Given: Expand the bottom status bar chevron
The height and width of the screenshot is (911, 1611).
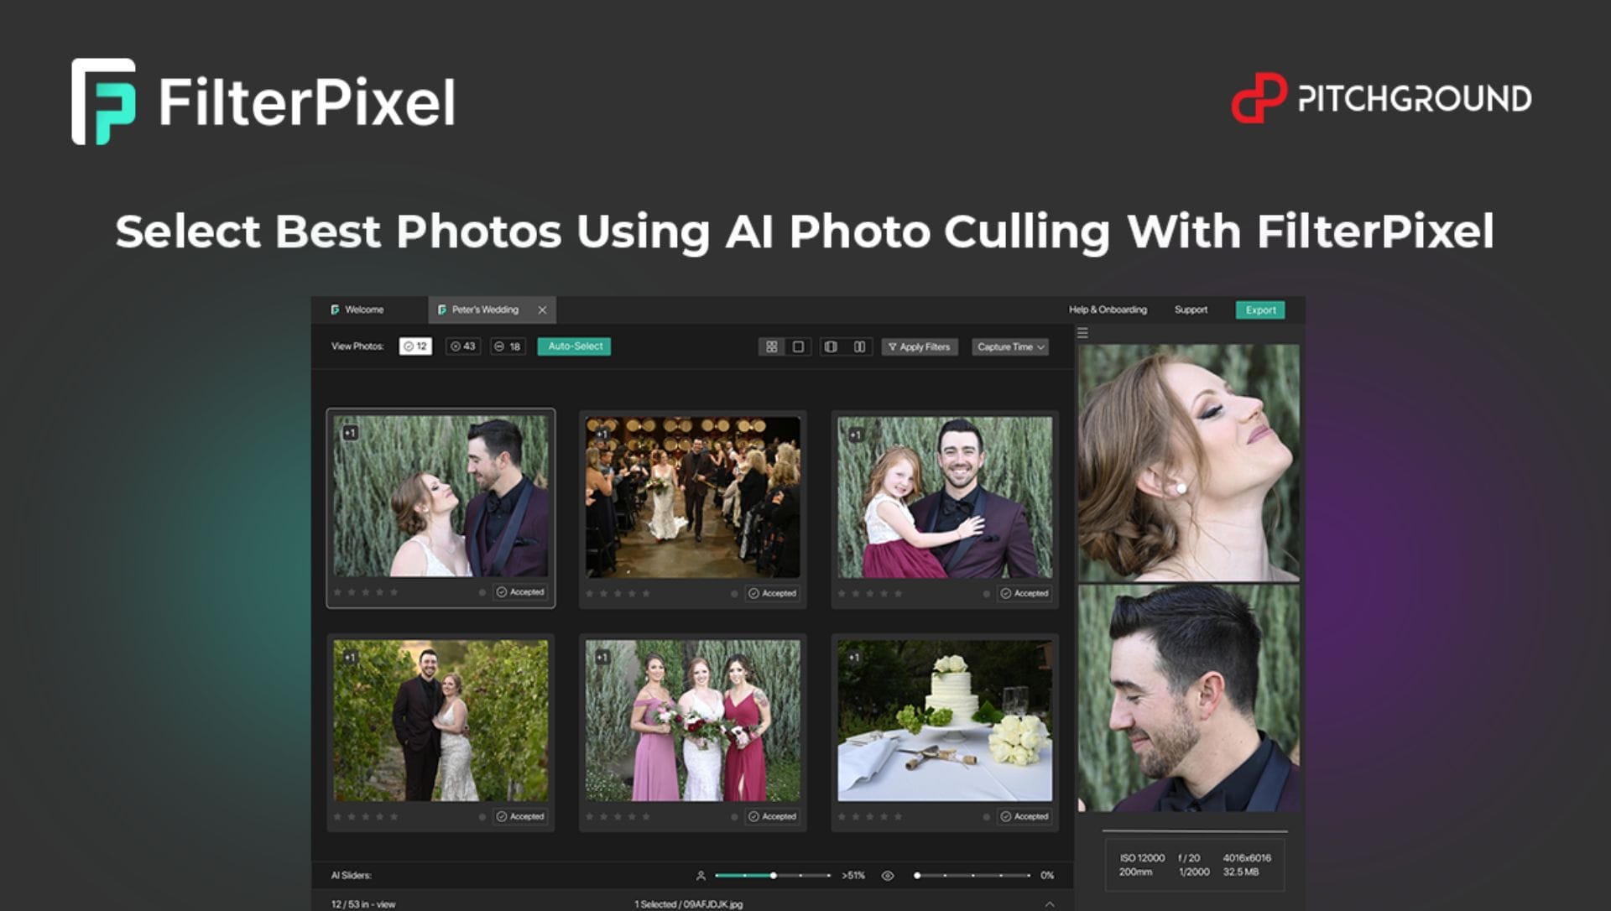Looking at the screenshot, I should click(1049, 903).
